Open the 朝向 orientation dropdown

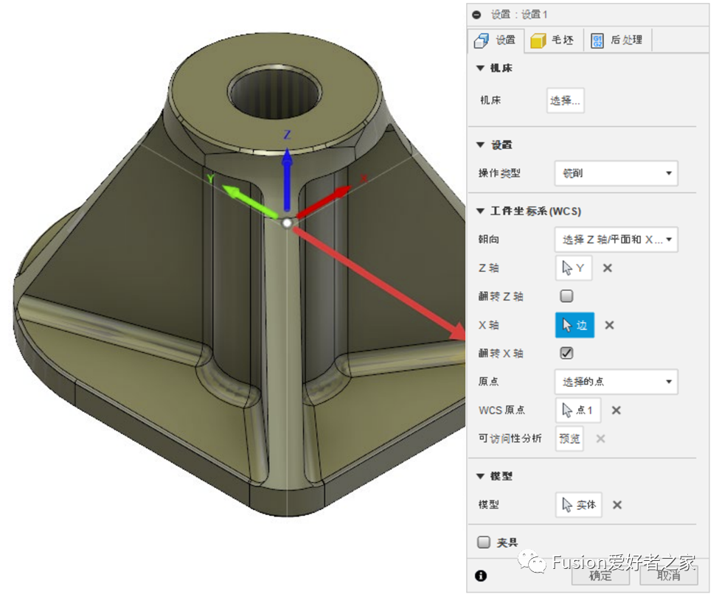(616, 240)
